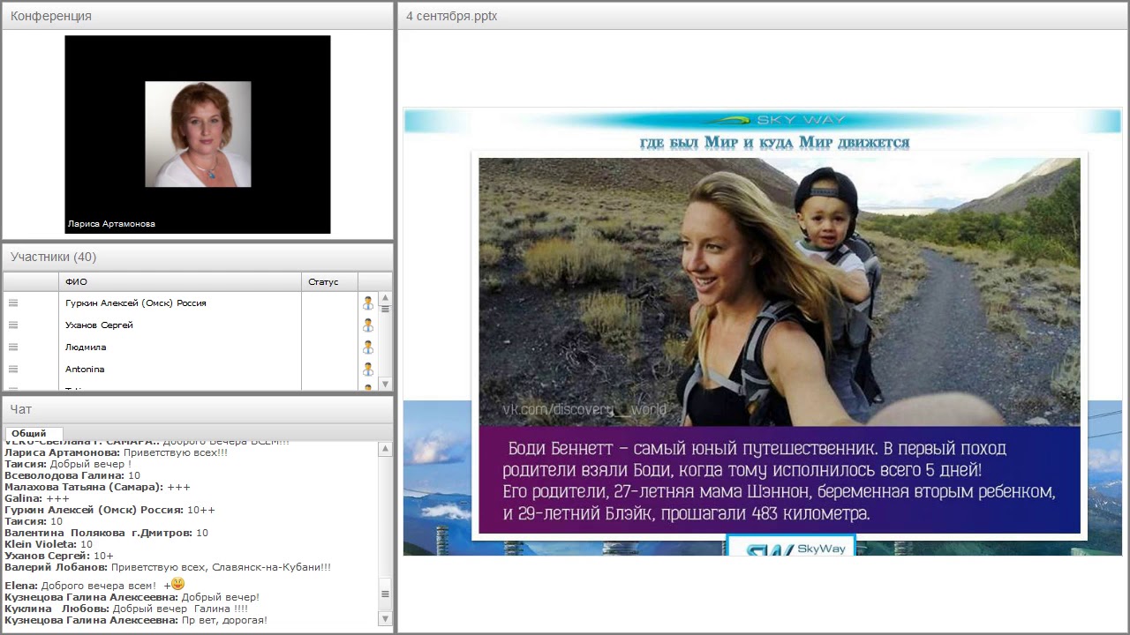The height and width of the screenshot is (635, 1130).
Task: Sort by the ФИО column header
Action: [x=181, y=281]
